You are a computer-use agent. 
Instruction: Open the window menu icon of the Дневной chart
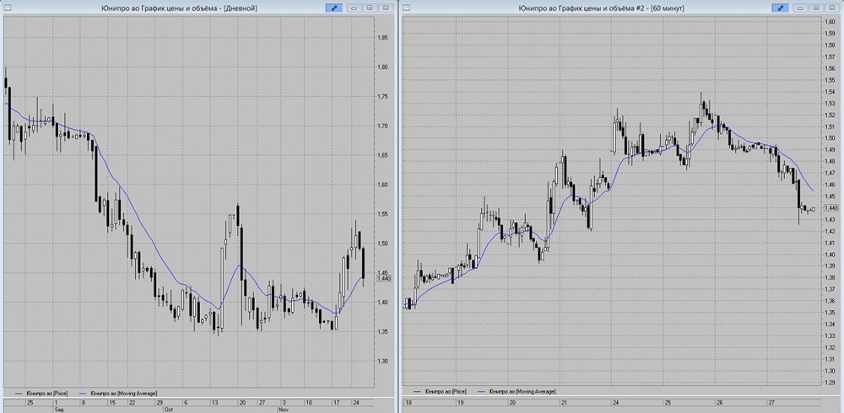[6, 8]
